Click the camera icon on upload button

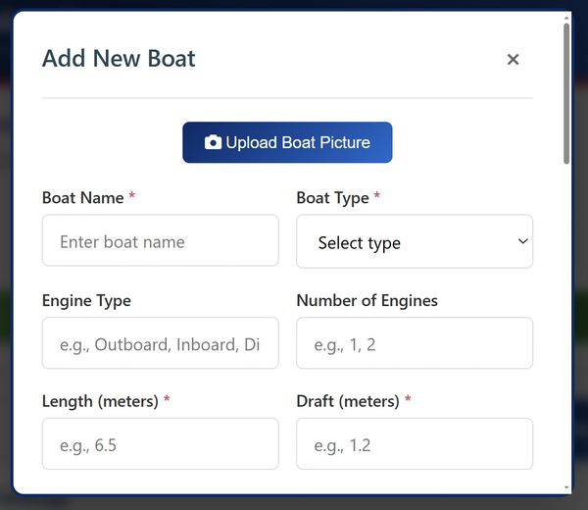213,142
